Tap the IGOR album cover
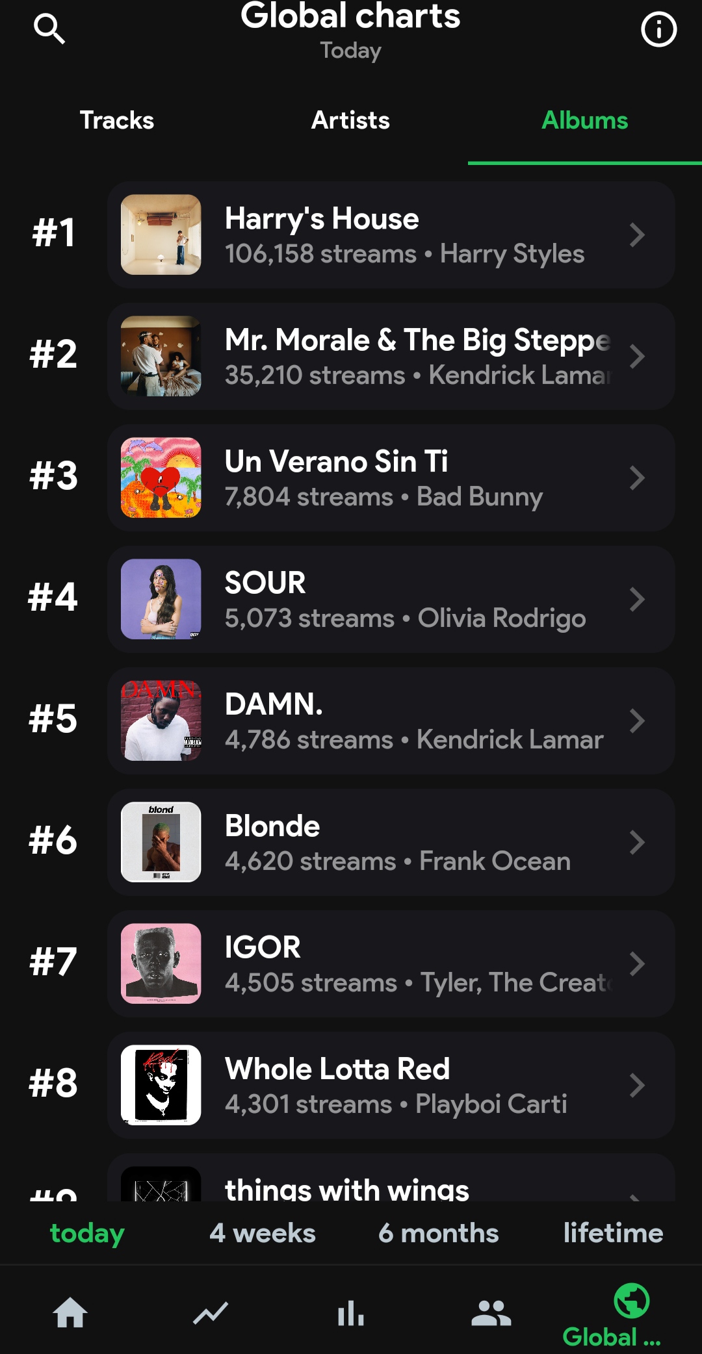 click(x=161, y=964)
